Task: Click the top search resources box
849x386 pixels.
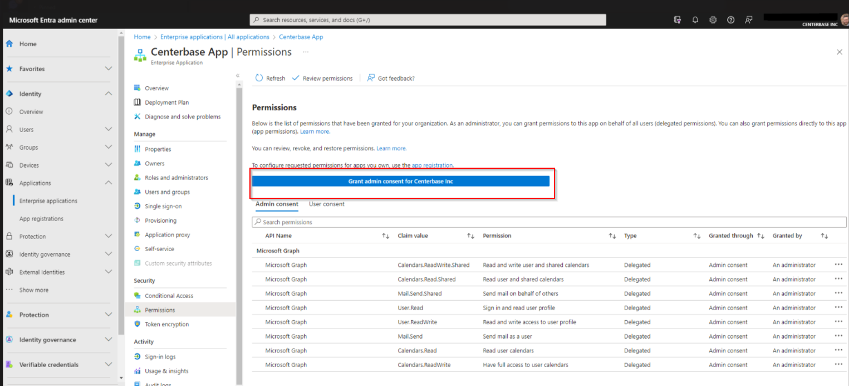Action: (x=428, y=20)
